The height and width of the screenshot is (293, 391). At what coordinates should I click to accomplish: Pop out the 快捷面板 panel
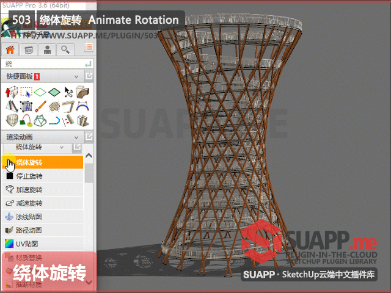89,76
